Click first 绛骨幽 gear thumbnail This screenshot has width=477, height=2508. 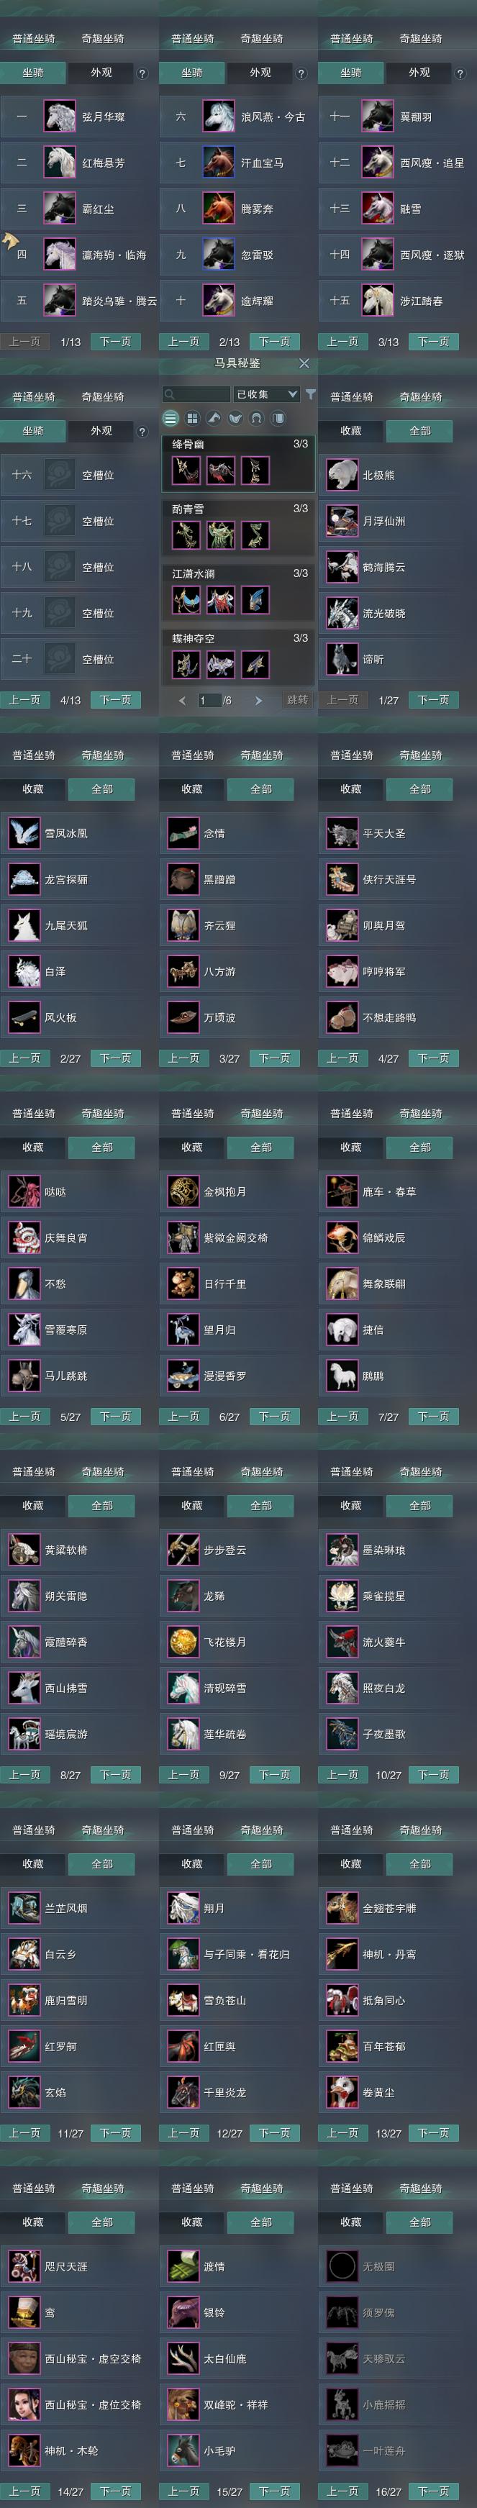click(186, 471)
